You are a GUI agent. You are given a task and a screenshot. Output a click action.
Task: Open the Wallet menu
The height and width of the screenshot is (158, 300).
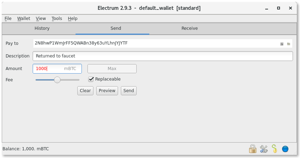click(24, 19)
